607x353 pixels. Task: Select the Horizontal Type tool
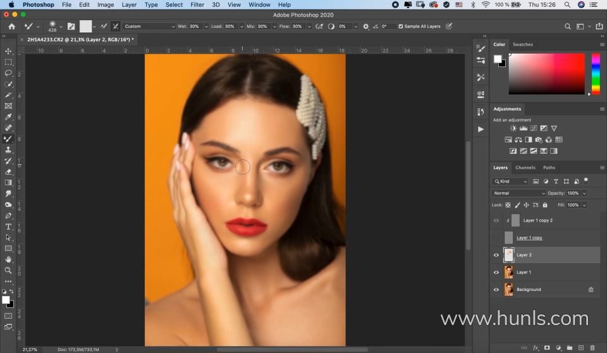pos(8,226)
